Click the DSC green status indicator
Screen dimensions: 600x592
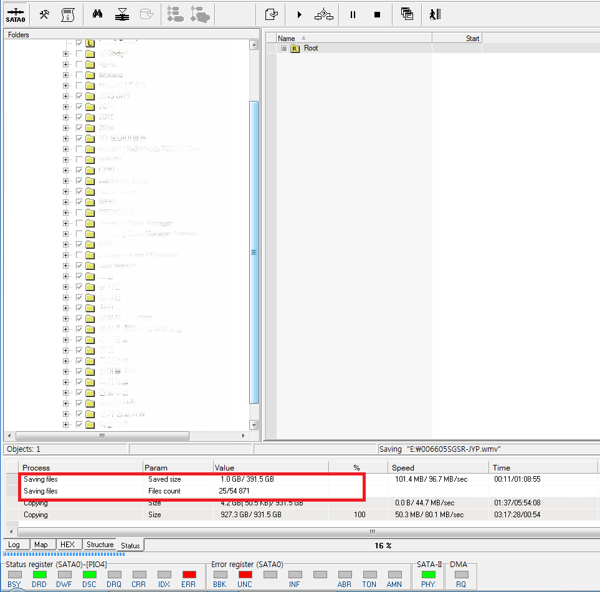[x=89, y=575]
